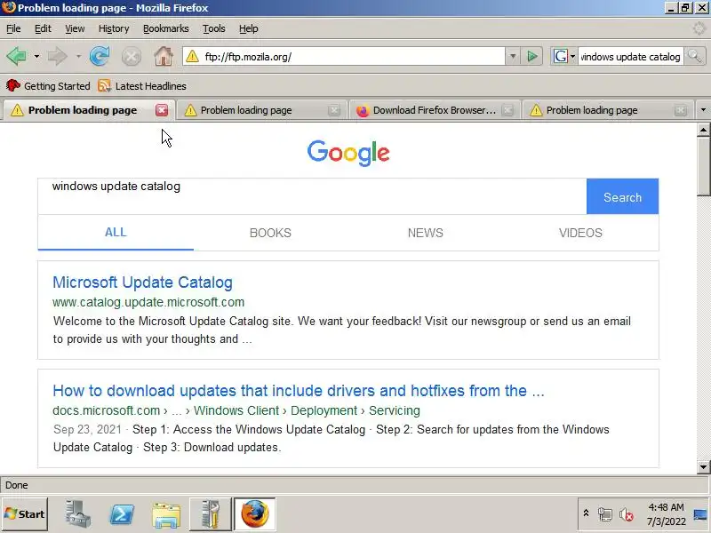Screen dimensions: 711x533
Task: Close the second Problem loading page tab
Action: (334, 110)
